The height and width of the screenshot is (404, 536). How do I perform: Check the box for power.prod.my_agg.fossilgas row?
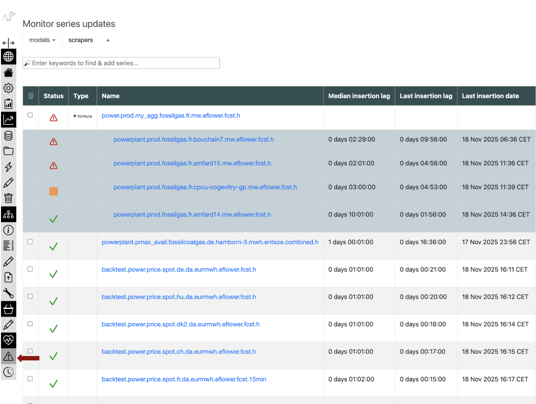point(30,115)
